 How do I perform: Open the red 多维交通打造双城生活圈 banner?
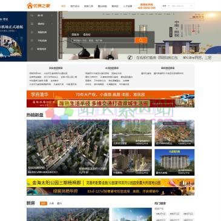pos(111,103)
